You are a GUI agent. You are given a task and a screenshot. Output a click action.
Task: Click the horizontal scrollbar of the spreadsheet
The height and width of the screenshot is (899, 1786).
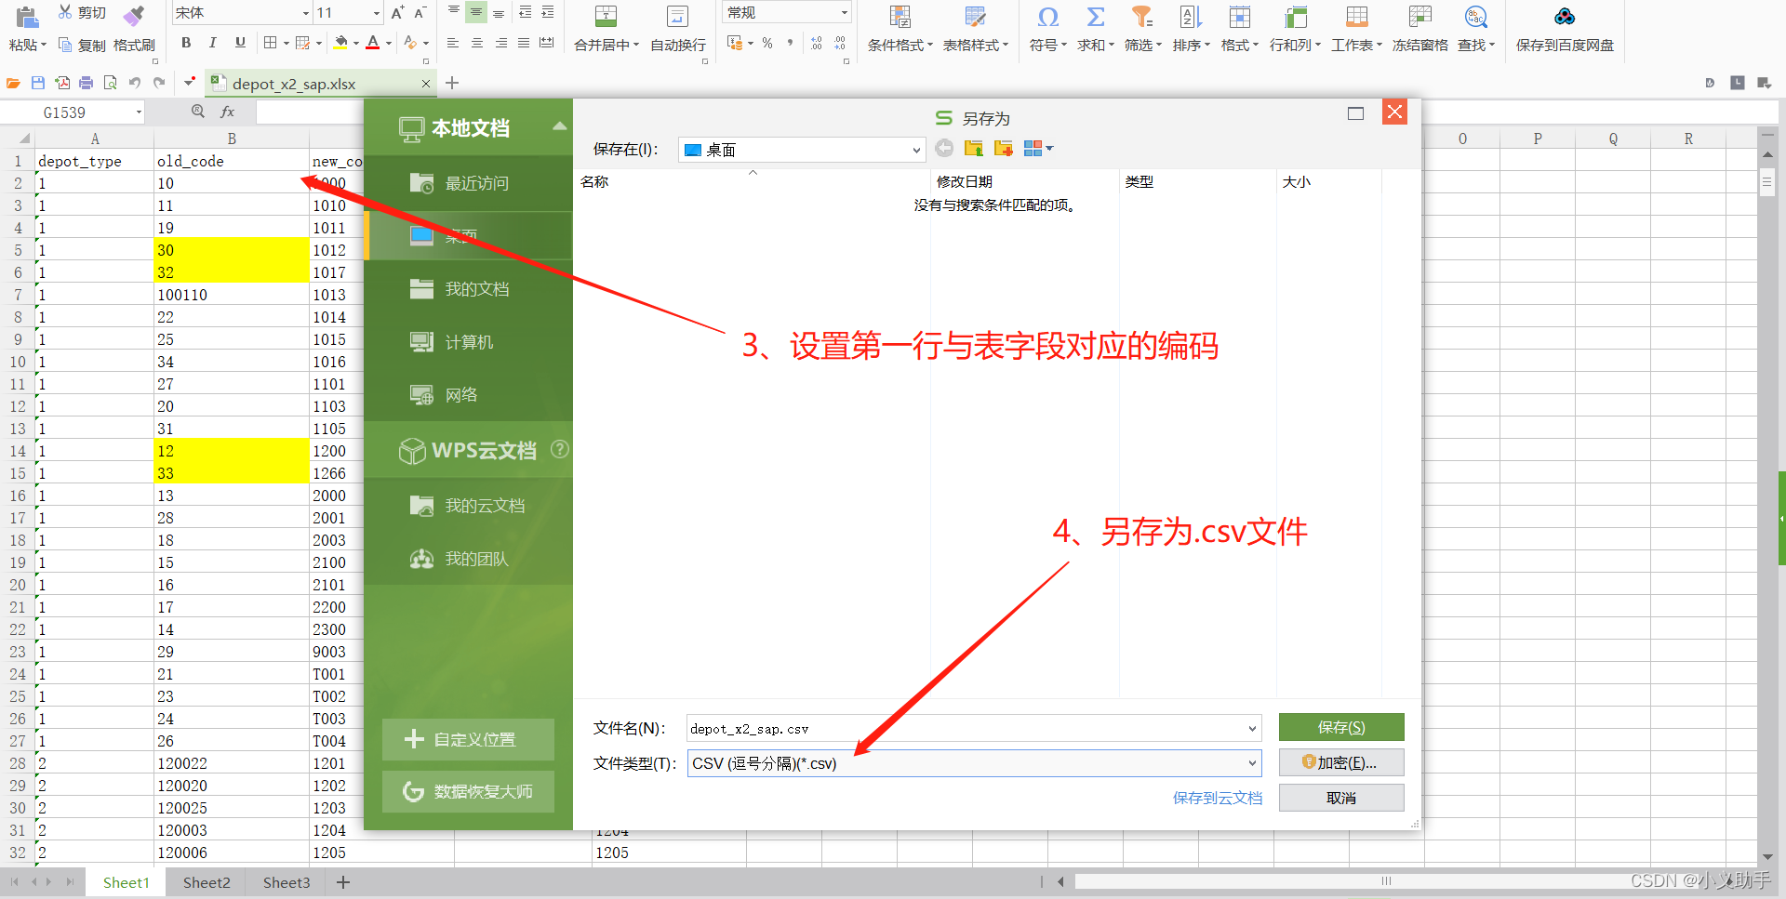point(1386,881)
